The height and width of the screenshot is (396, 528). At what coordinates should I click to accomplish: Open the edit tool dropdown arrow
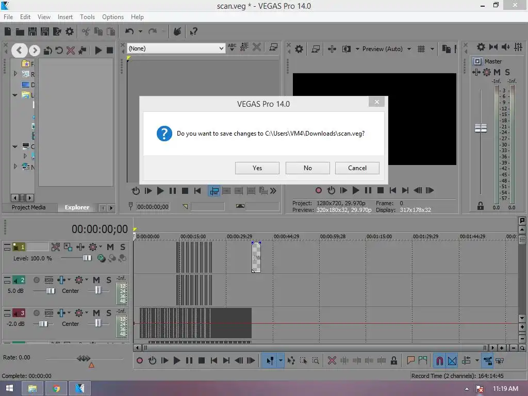[280, 360]
